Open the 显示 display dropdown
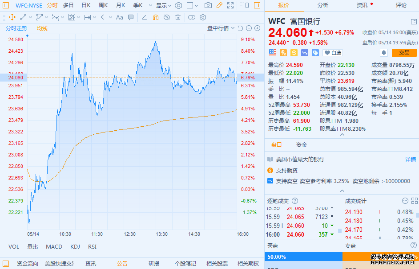Image resolution: width=419 pixels, height=269 pixels. tap(164, 5)
